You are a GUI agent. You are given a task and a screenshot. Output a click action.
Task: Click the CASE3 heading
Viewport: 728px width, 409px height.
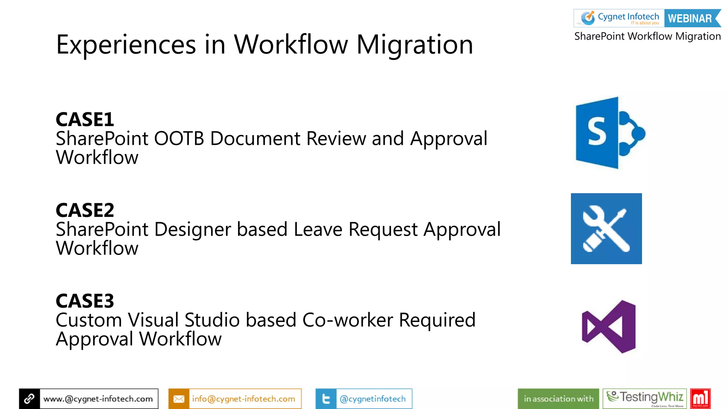(85, 301)
